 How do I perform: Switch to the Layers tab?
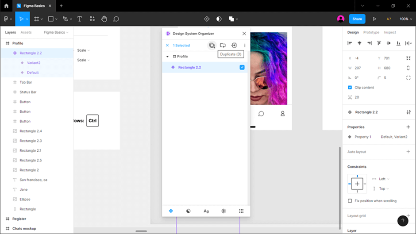click(x=10, y=32)
